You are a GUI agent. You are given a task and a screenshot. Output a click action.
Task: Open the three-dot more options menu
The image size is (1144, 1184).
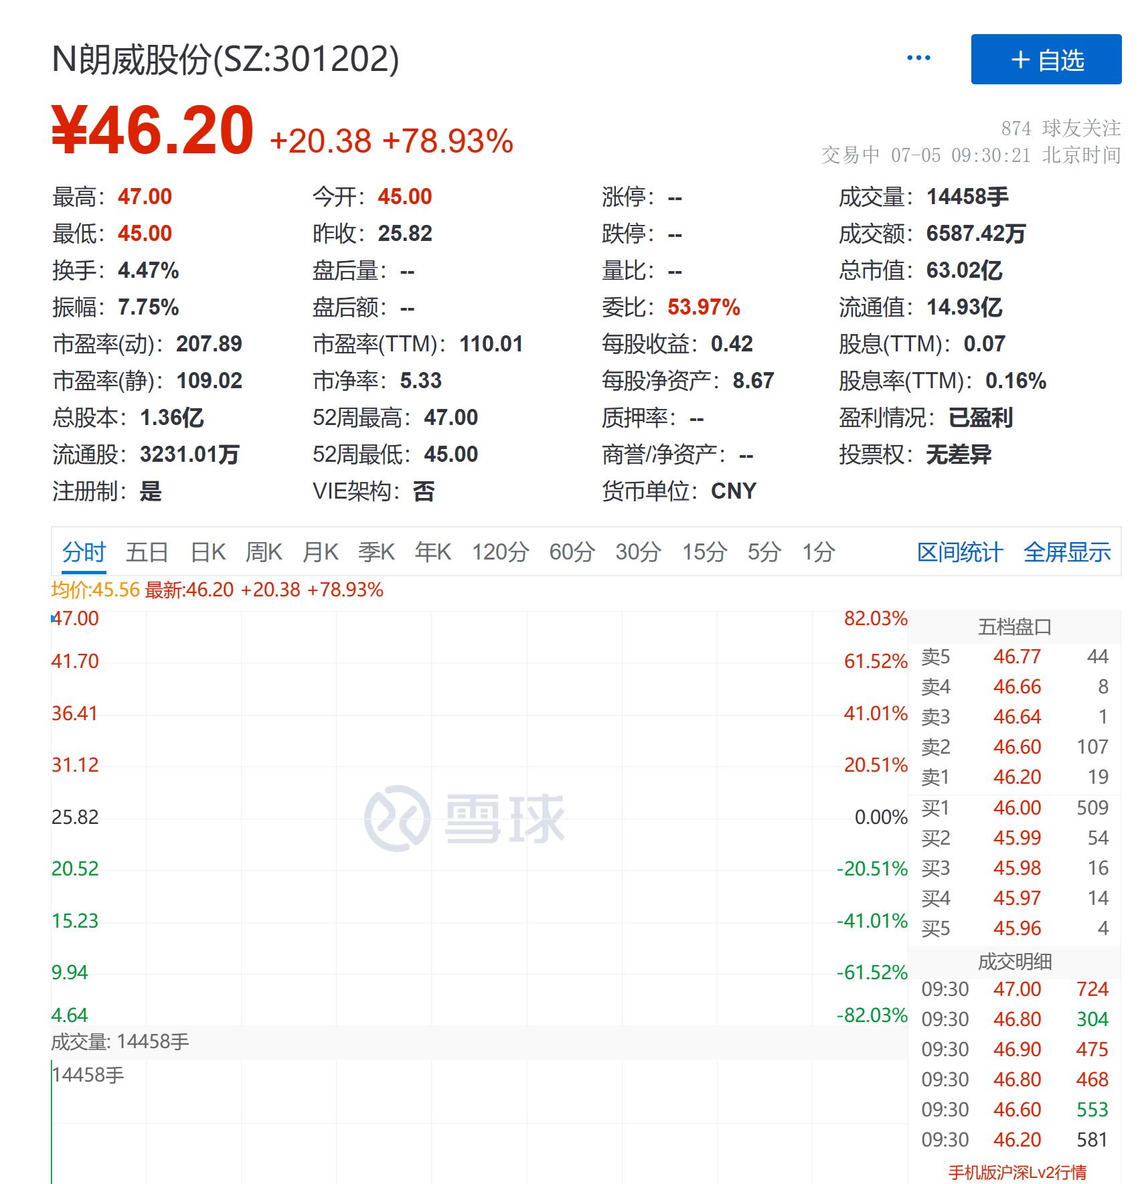click(918, 58)
